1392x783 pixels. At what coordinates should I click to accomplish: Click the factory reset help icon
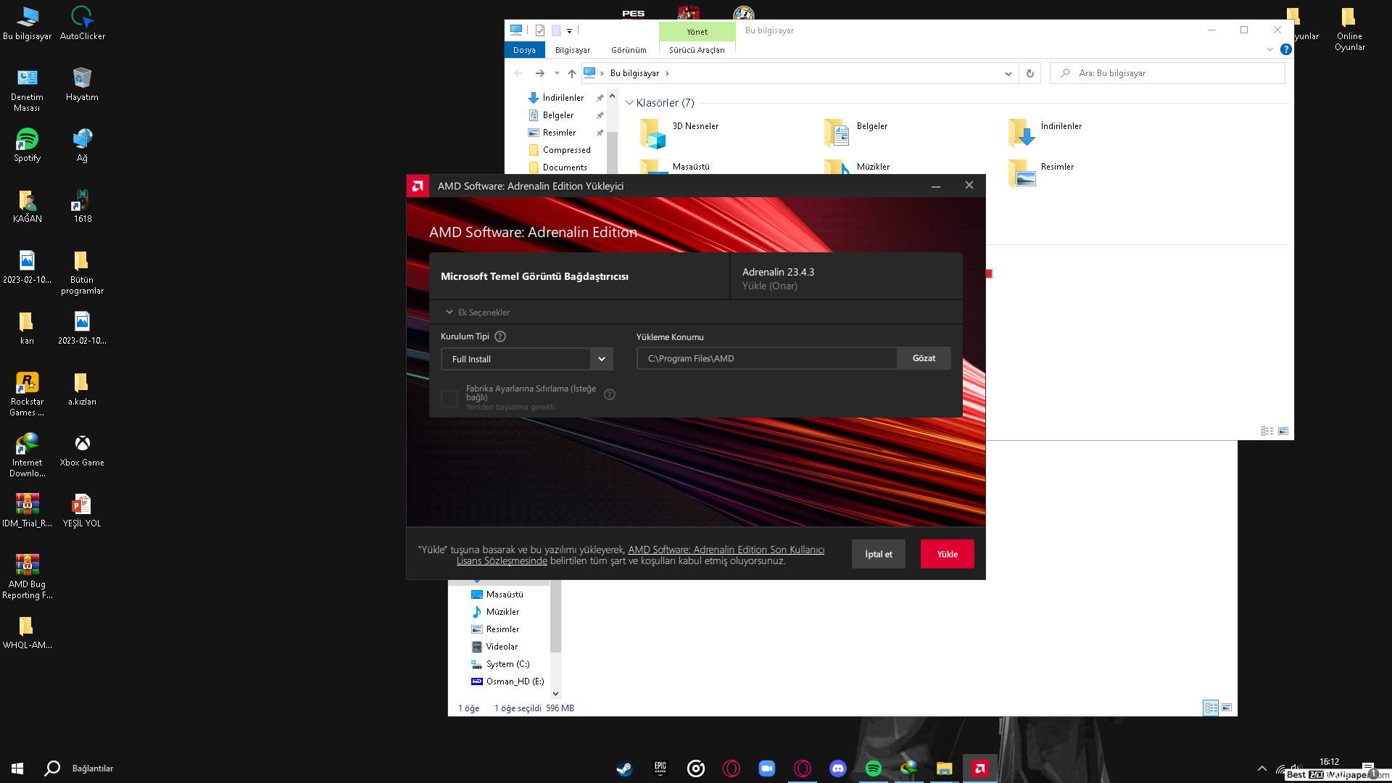point(610,394)
